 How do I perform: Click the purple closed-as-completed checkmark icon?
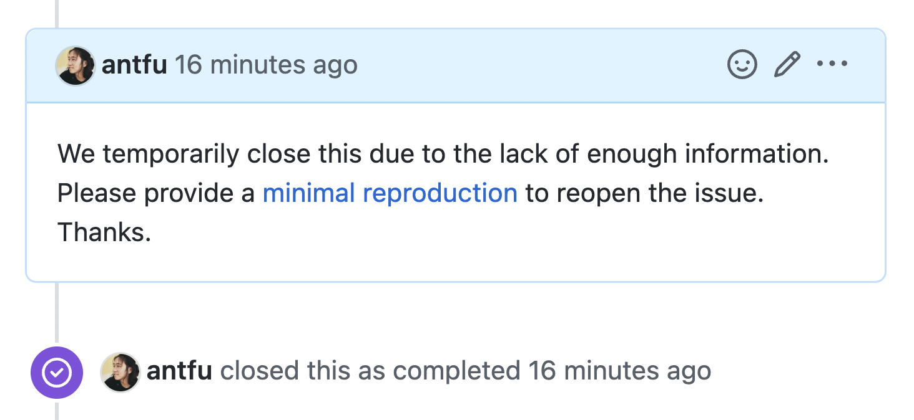[x=56, y=373]
